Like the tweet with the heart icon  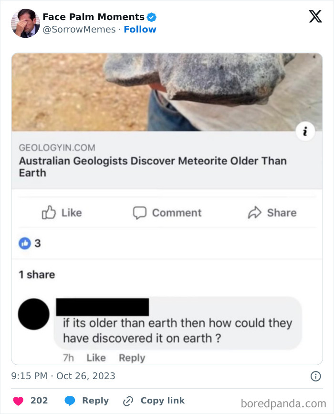click(x=19, y=401)
